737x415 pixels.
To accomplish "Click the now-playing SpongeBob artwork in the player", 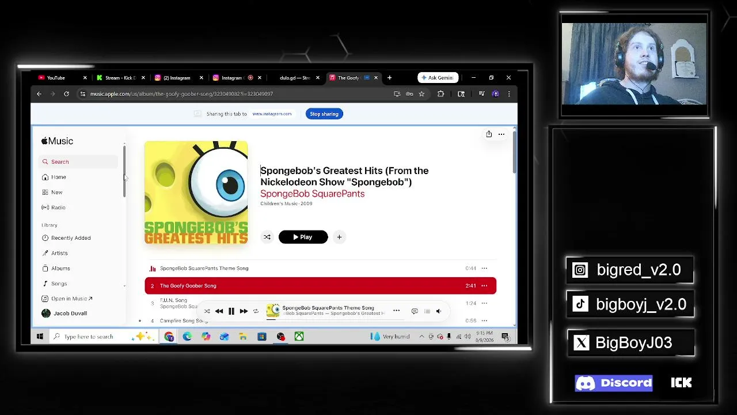I will [273, 311].
